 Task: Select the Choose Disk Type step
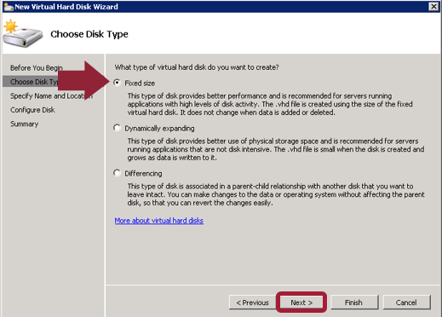tap(34, 82)
